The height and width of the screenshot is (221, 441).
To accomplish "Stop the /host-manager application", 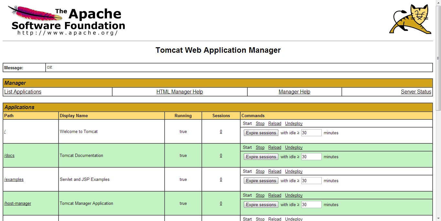I will (260, 195).
